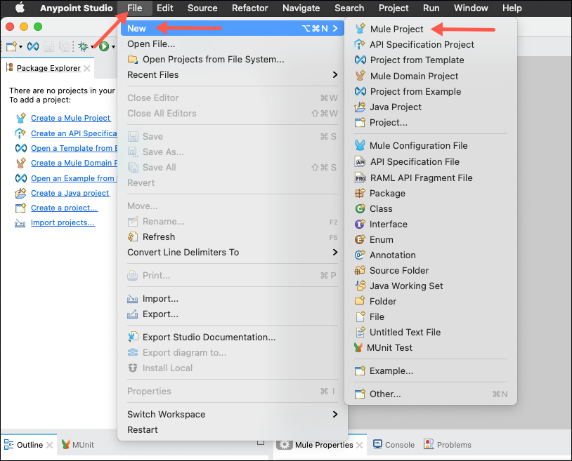Image resolution: width=572 pixels, height=461 pixels.
Task: Click the Open Projects from File System folder icon
Action: point(133,59)
